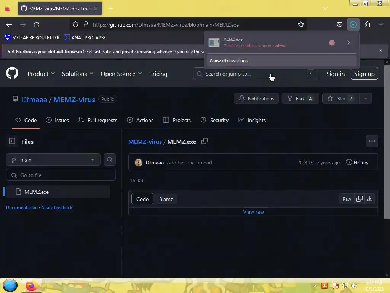Screen dimensions: 390x293
Task: Open the tracking protection shield icon
Action: point(75,25)
